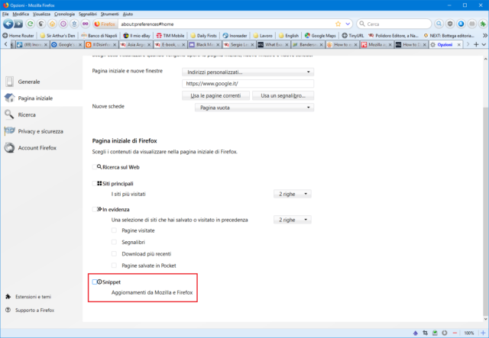The width and height of the screenshot is (489, 338).
Task: Enable the Snippet checkbox
Action: tap(95, 282)
